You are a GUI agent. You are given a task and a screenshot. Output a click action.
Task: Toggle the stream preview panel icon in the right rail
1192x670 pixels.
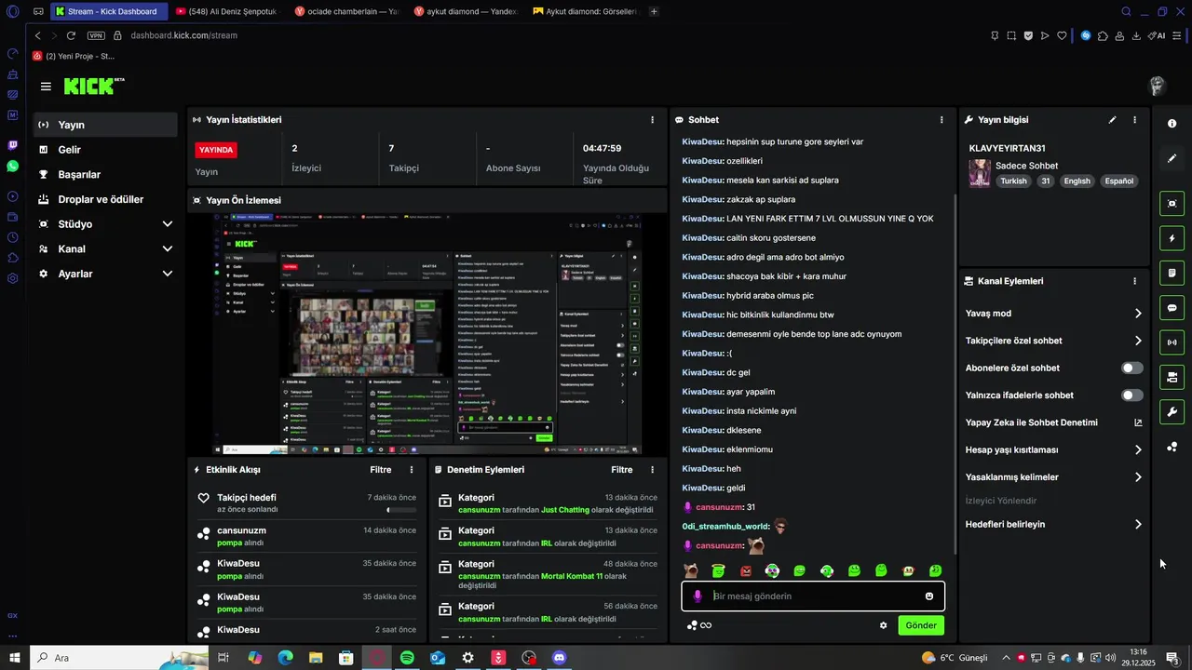(x=1172, y=204)
